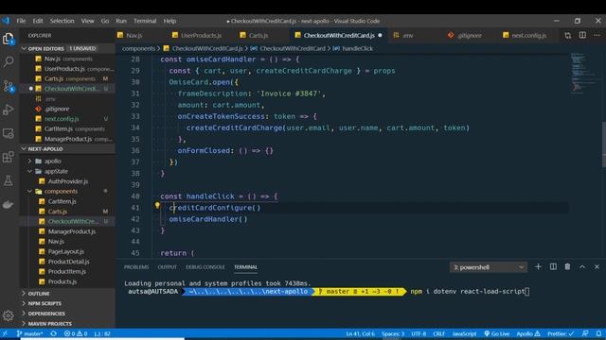The width and height of the screenshot is (606, 340).
Task: Click the Open Changes editor action icon
Action: [x=567, y=36]
